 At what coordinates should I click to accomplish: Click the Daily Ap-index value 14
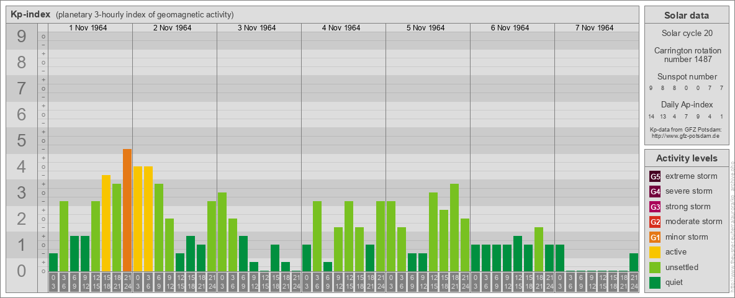click(651, 116)
